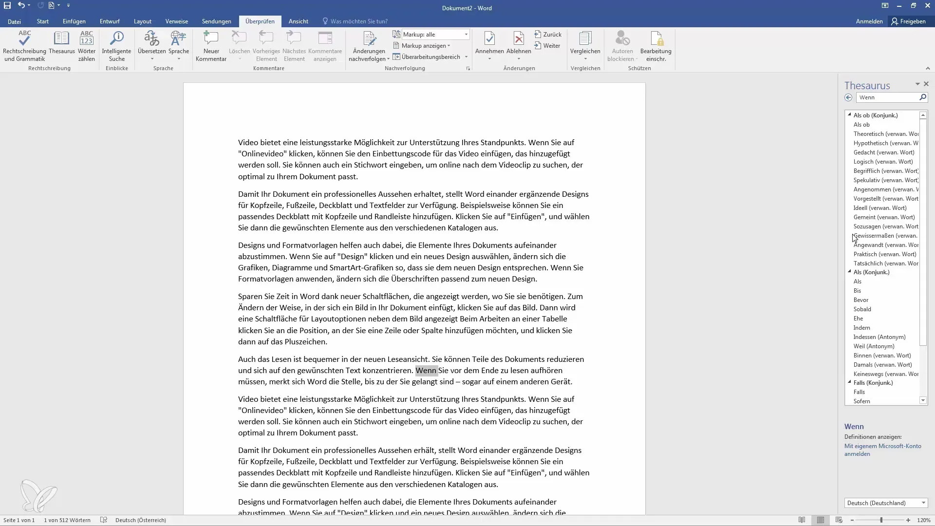Screen dimensions: 935x526
Task: Select the Überprüfen ribbon tab
Action: point(260,21)
